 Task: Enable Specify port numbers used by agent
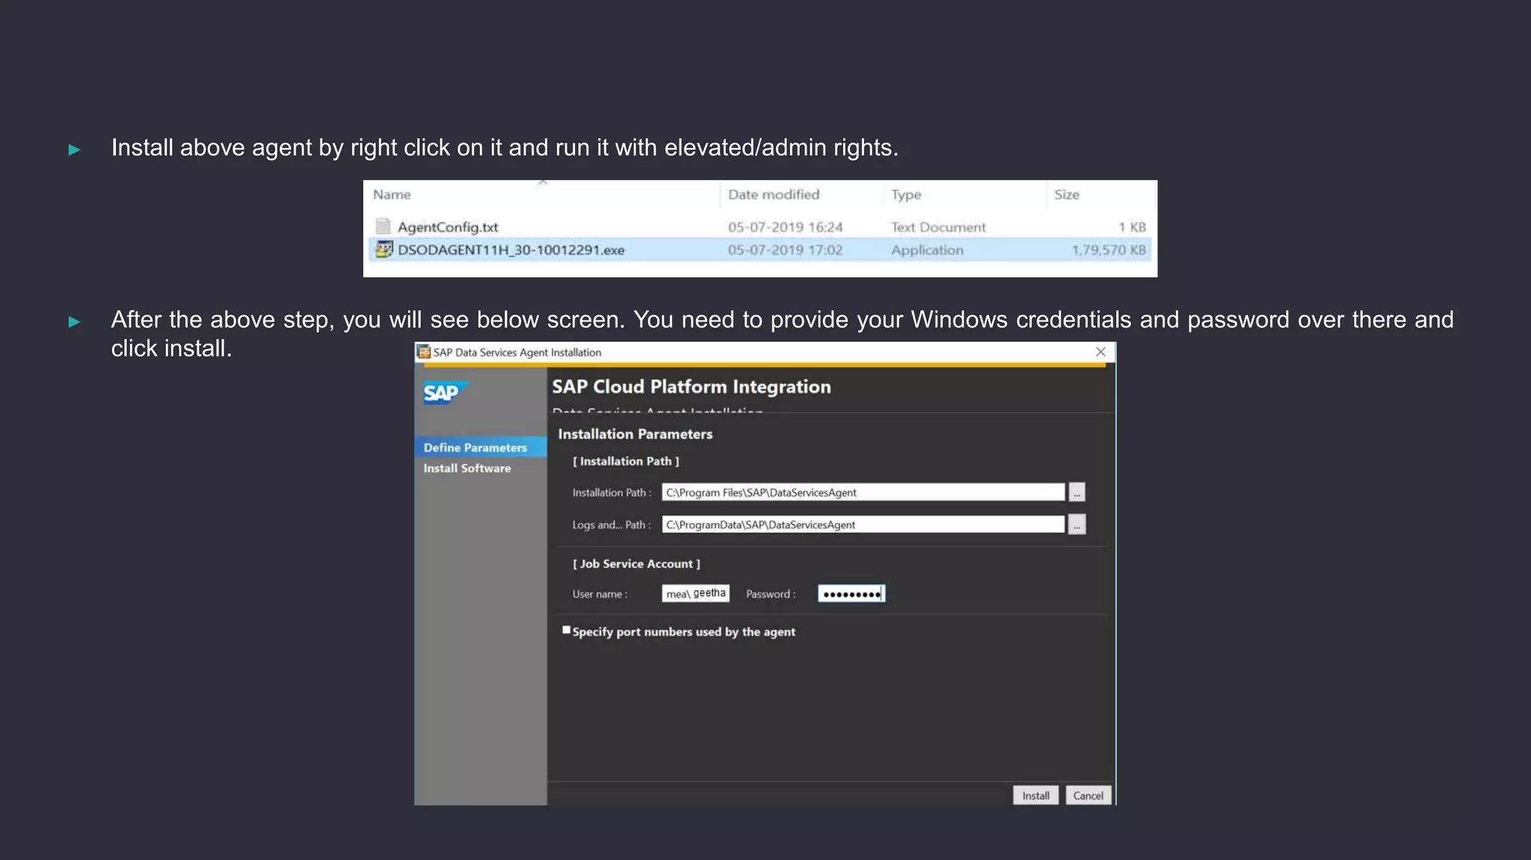coord(567,631)
